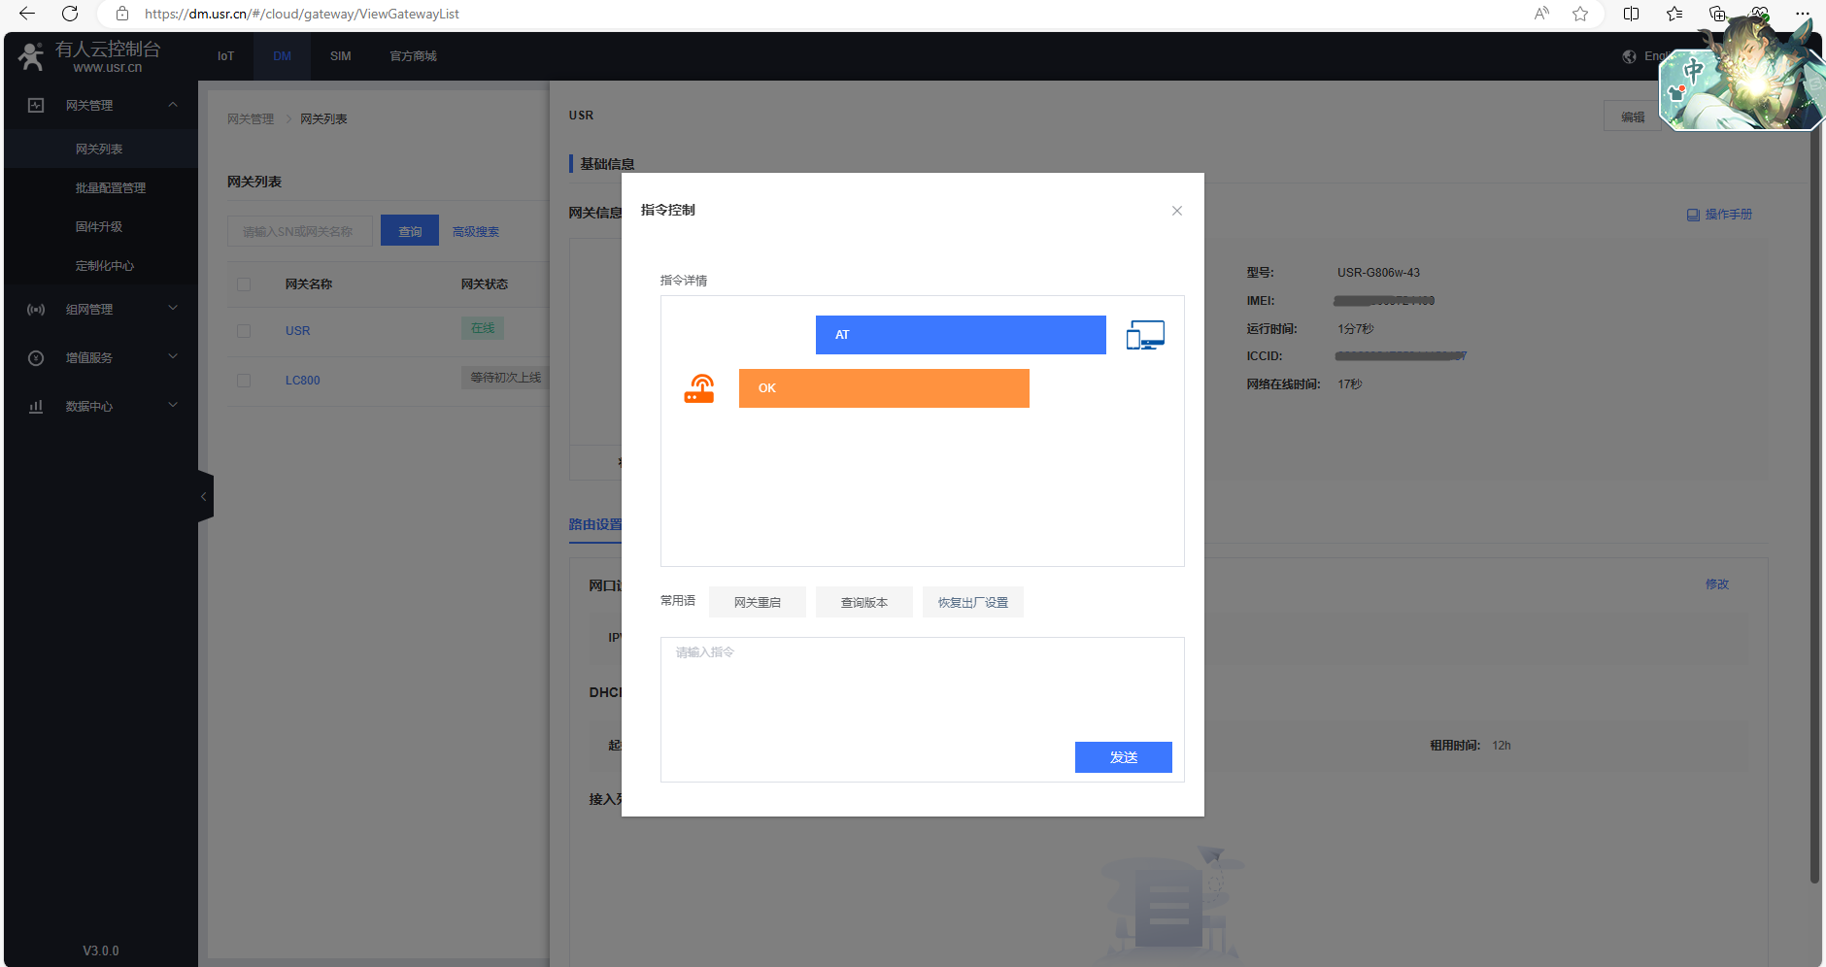Refresh the browser page

pos(70,14)
